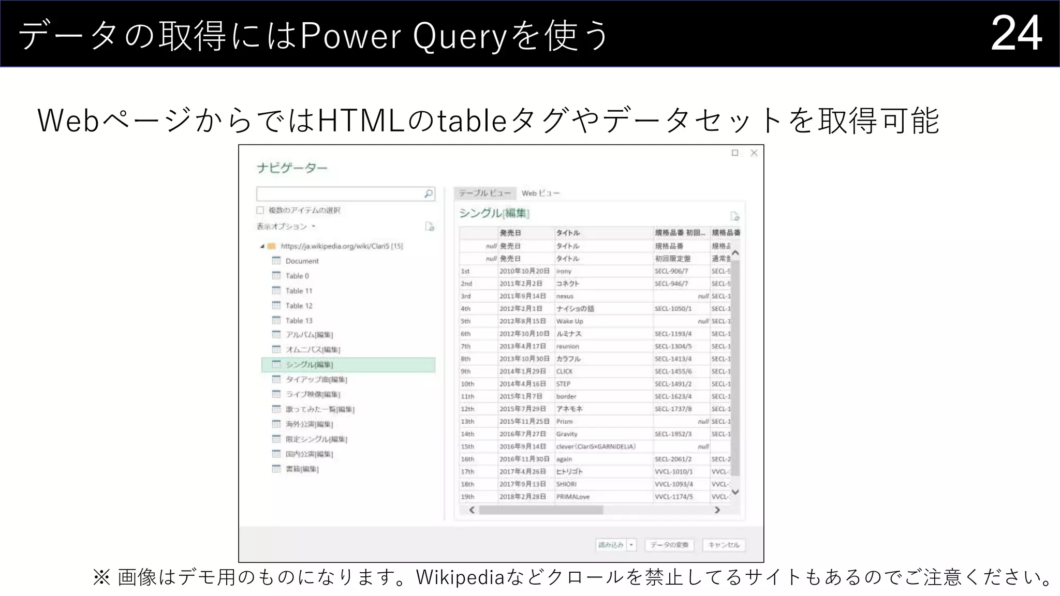Click the 限定シングル[編集] table icon
1060x596 pixels.
[276, 439]
